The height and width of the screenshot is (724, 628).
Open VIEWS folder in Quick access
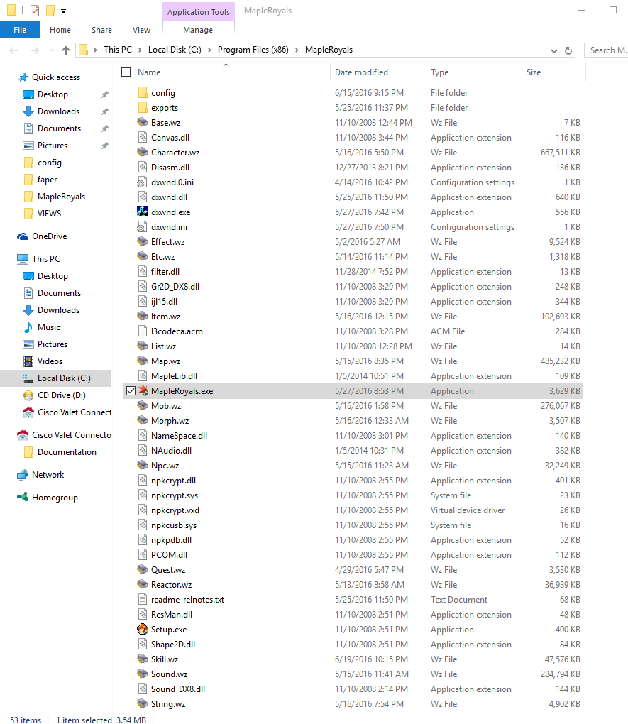[50, 214]
